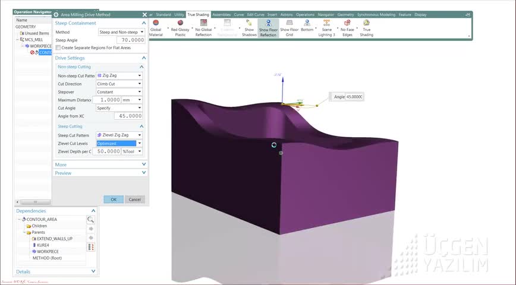Click the red status icon beside CONTOUR_AREA operation
Screen dimensions: 516x285
click(32, 52)
